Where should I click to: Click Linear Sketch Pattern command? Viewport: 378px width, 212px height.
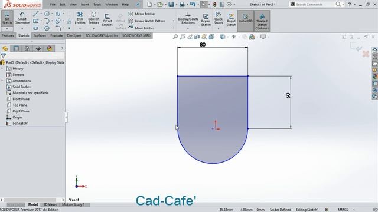tap(147, 21)
